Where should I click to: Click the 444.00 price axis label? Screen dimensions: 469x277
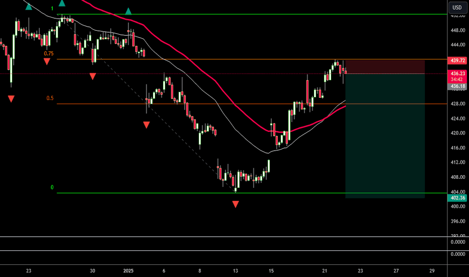tap(458, 45)
